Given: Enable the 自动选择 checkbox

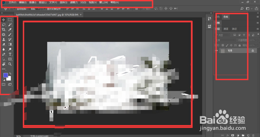Looking at the screenshot, I should click(x=14, y=9).
